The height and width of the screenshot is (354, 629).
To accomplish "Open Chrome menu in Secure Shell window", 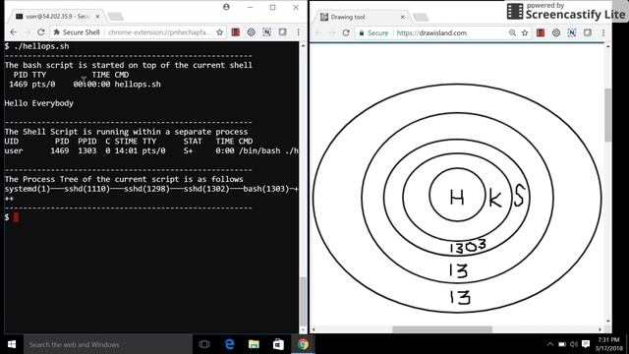I will [298, 32].
